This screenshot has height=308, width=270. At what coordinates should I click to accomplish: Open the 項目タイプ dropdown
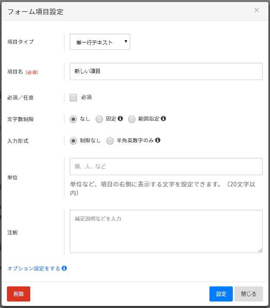(x=100, y=42)
